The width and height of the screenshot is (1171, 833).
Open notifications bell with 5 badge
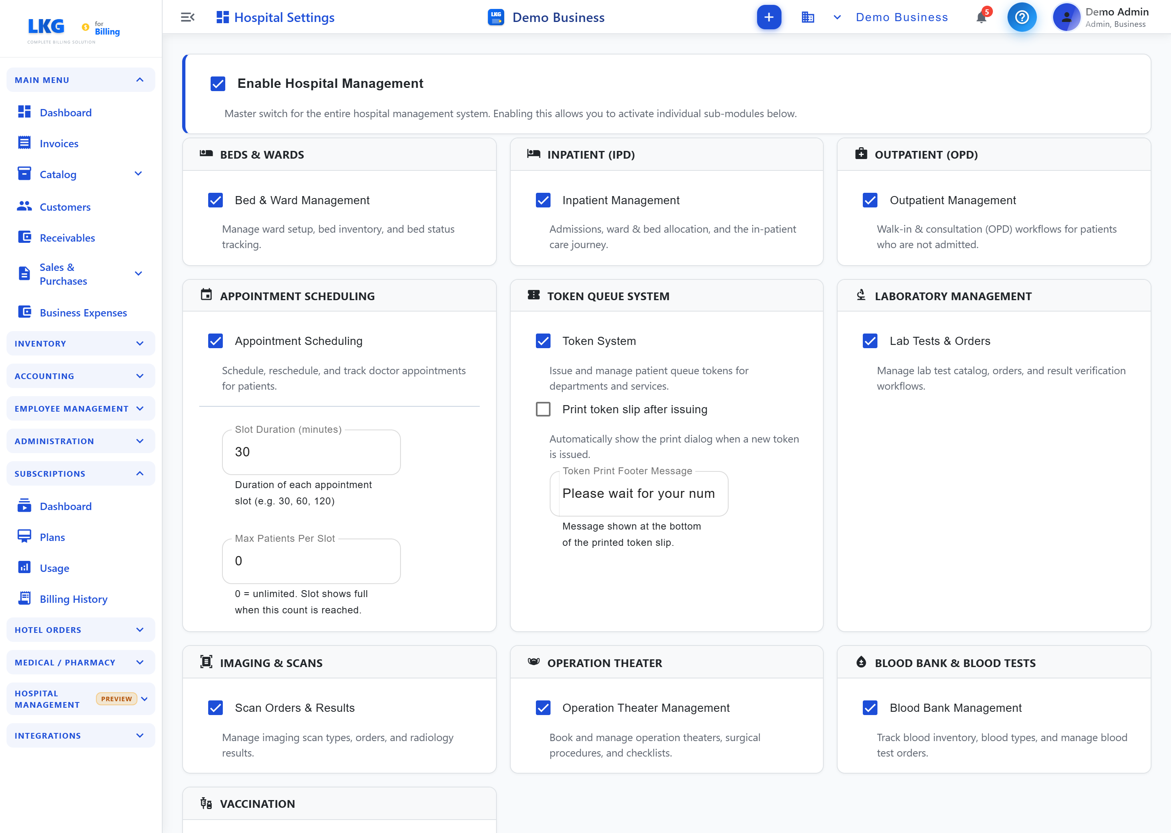tap(981, 17)
